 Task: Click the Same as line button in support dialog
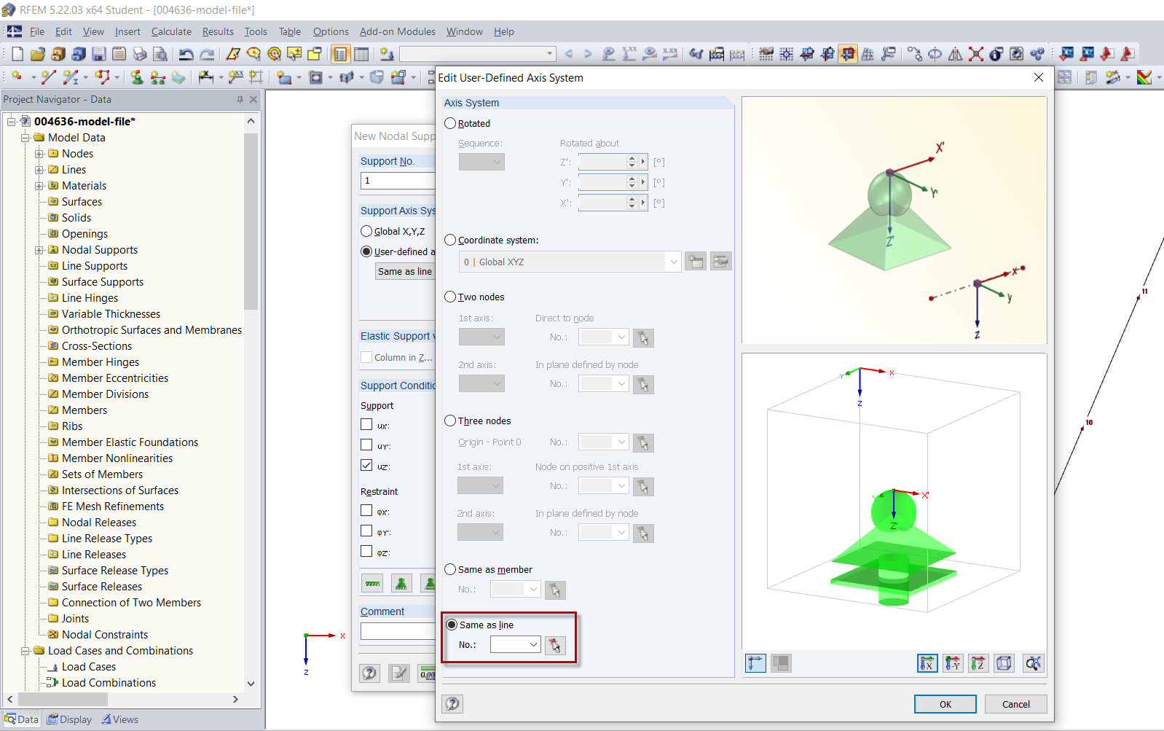pyautogui.click(x=405, y=271)
